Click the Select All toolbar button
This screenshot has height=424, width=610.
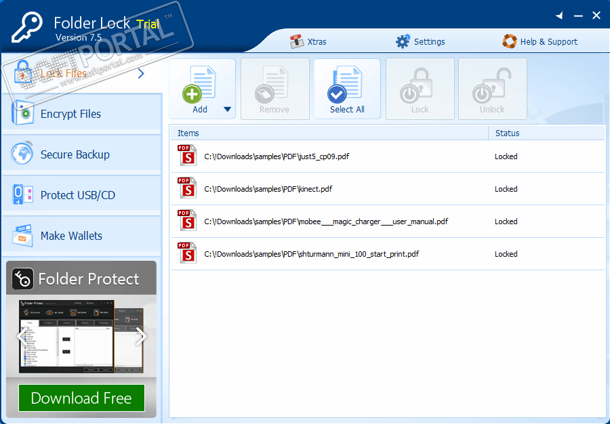point(347,89)
